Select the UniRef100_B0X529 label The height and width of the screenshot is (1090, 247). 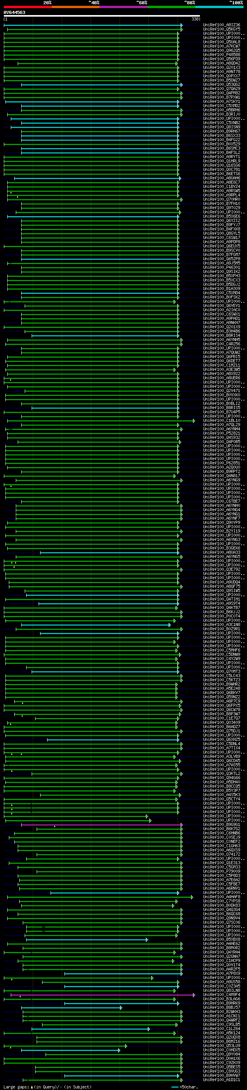[222, 144]
